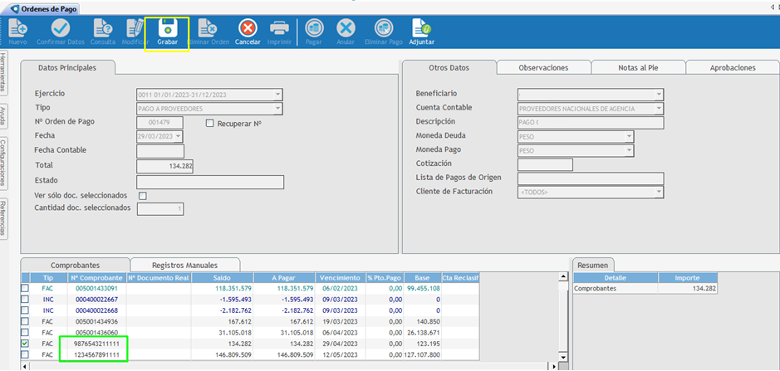Click the Eliminar Orden toolbar icon
This screenshot has width=780, height=371.
click(x=208, y=27)
